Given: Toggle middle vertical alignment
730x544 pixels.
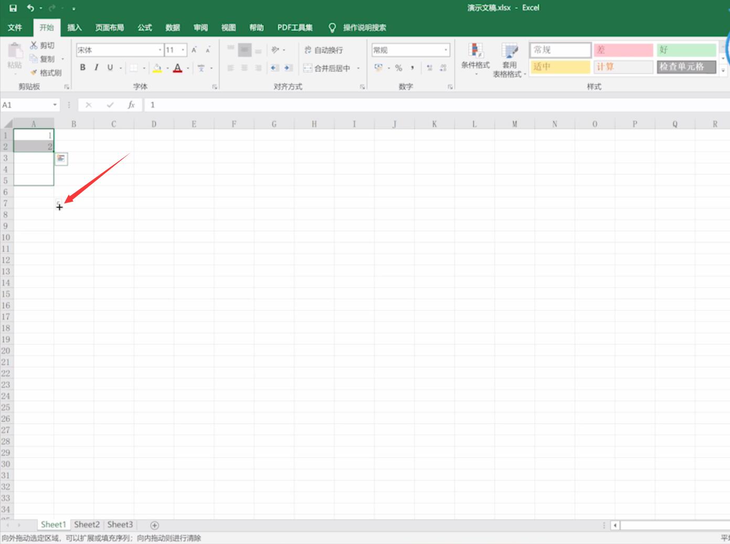Looking at the screenshot, I should 245,50.
